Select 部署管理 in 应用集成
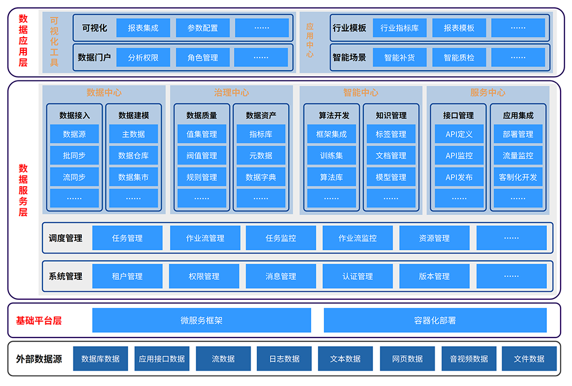 pos(517,134)
